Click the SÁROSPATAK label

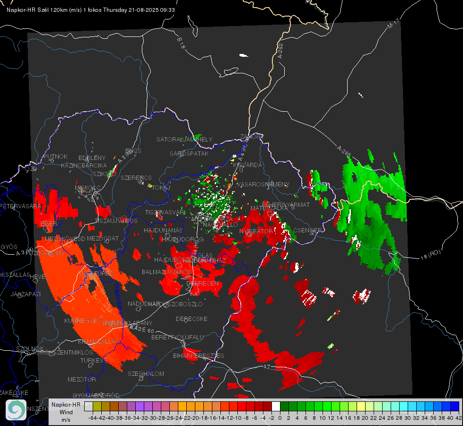click(x=189, y=153)
